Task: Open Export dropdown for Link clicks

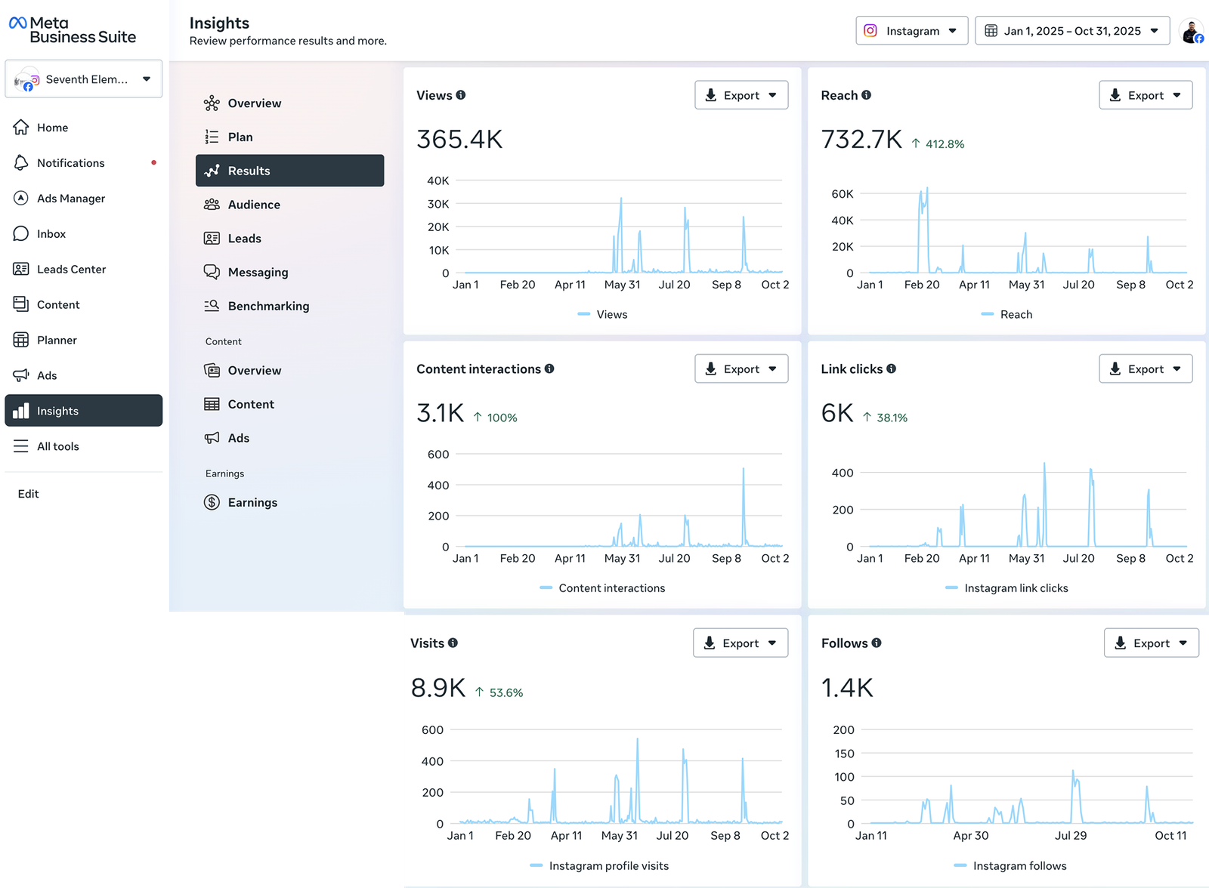Action: tap(1145, 369)
